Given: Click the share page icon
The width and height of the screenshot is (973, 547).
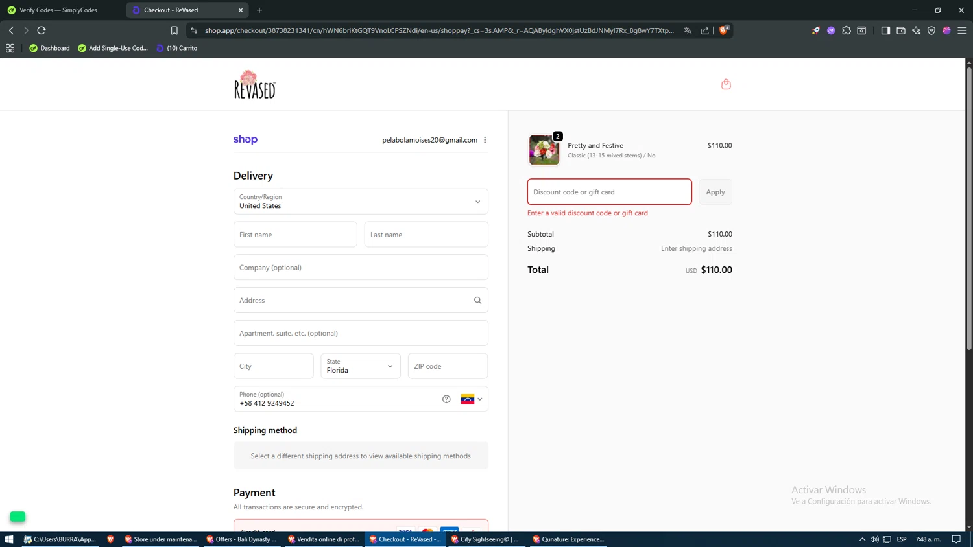Looking at the screenshot, I should point(704,30).
